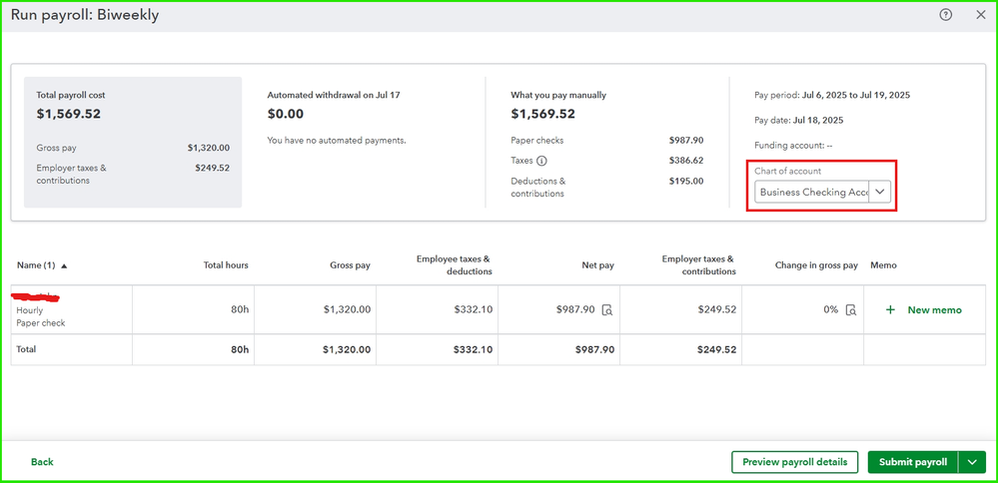Inspect change in gross pay magnifier icon
The height and width of the screenshot is (483, 998).
[x=850, y=310]
